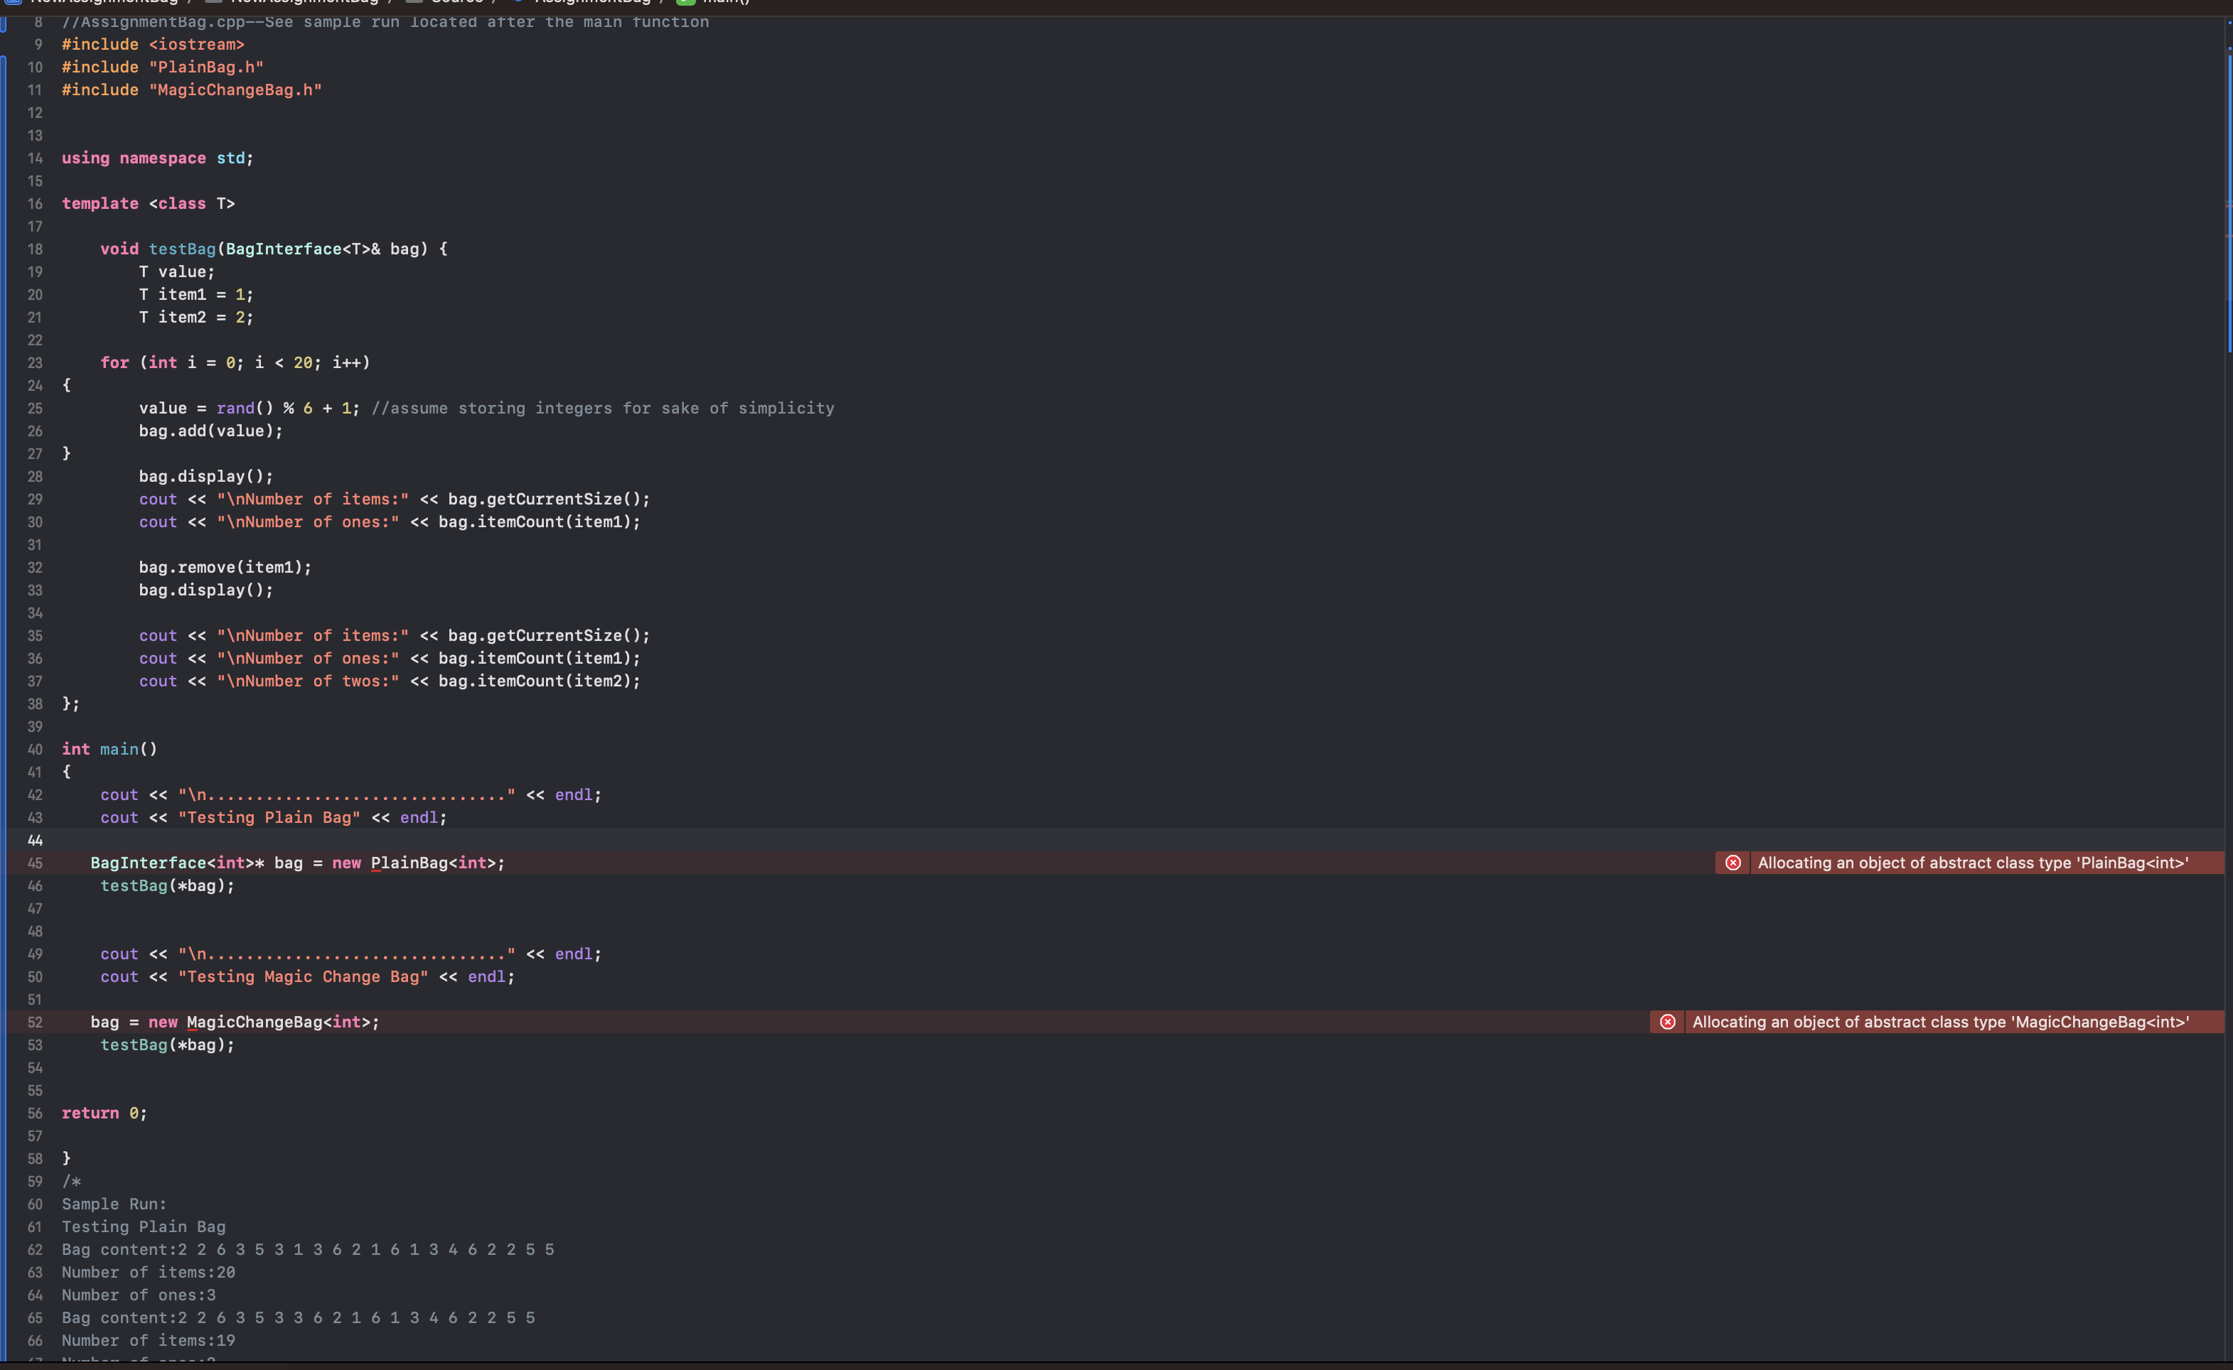Click '#include "MagicChangeBag.h"' line
Image resolution: width=2233 pixels, height=1370 pixels.
(192, 90)
